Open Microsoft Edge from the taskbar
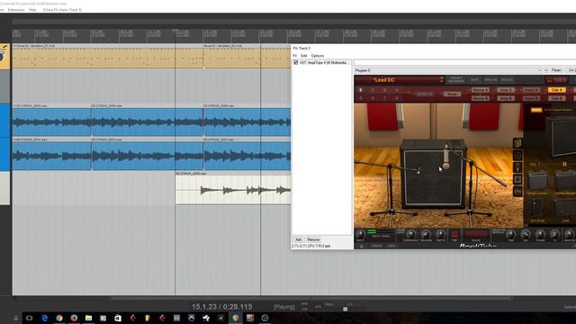 44,318
